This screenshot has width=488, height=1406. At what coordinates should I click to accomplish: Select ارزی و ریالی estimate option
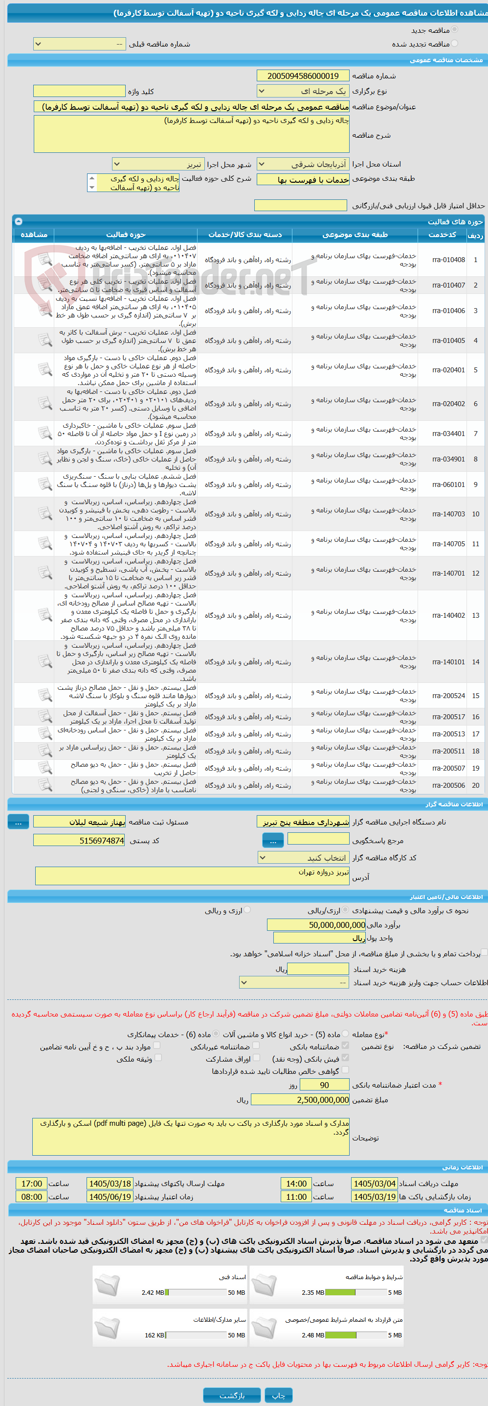(x=247, y=909)
